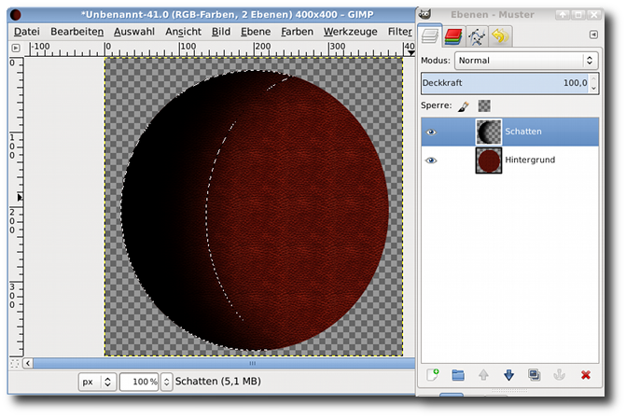Viewport: 626px width, 418px height.
Task: Delete the layer with the red X
Action: point(586,374)
